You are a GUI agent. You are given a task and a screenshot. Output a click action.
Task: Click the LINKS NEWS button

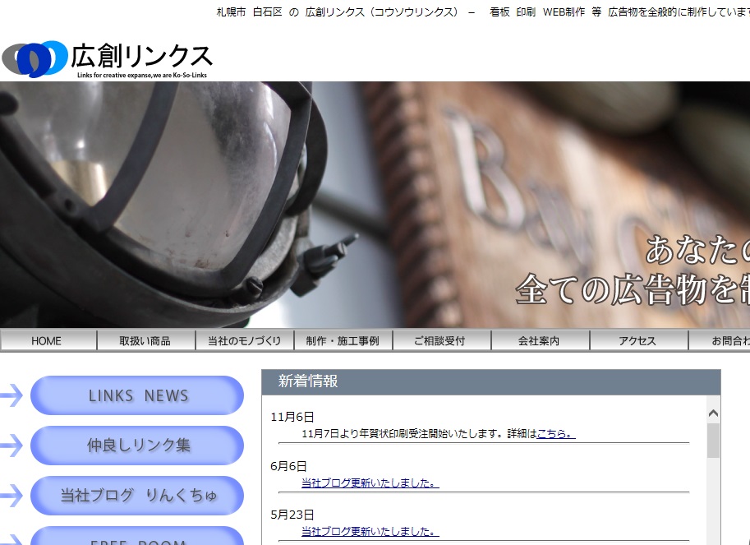[137, 395]
